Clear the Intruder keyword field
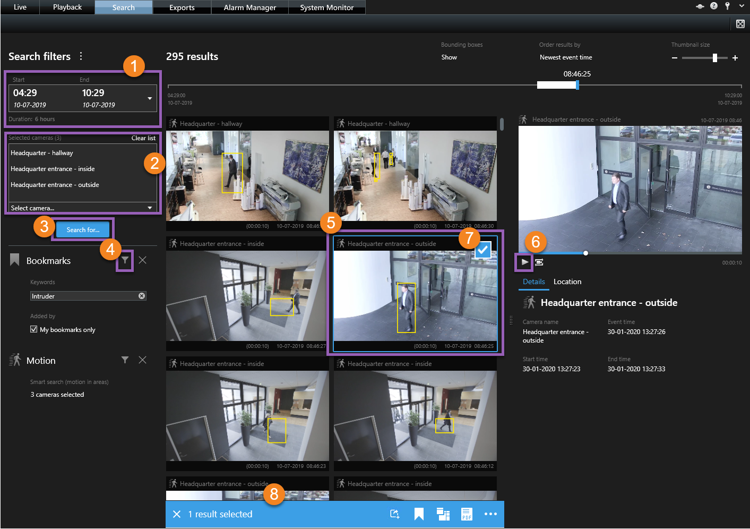 pos(142,296)
